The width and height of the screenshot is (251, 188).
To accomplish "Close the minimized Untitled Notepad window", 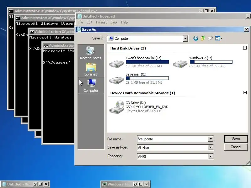I will tap(46, 184).
